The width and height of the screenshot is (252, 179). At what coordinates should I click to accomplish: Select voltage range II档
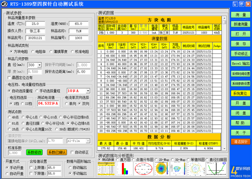27,104
